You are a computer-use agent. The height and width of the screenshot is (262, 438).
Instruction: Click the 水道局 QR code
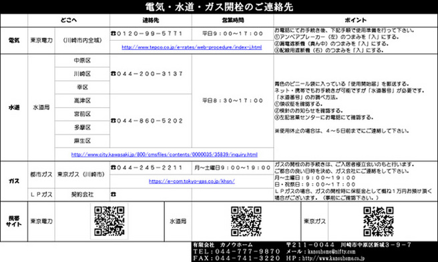pos(246,221)
